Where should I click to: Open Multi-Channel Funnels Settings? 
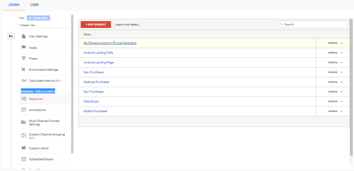click(x=44, y=123)
